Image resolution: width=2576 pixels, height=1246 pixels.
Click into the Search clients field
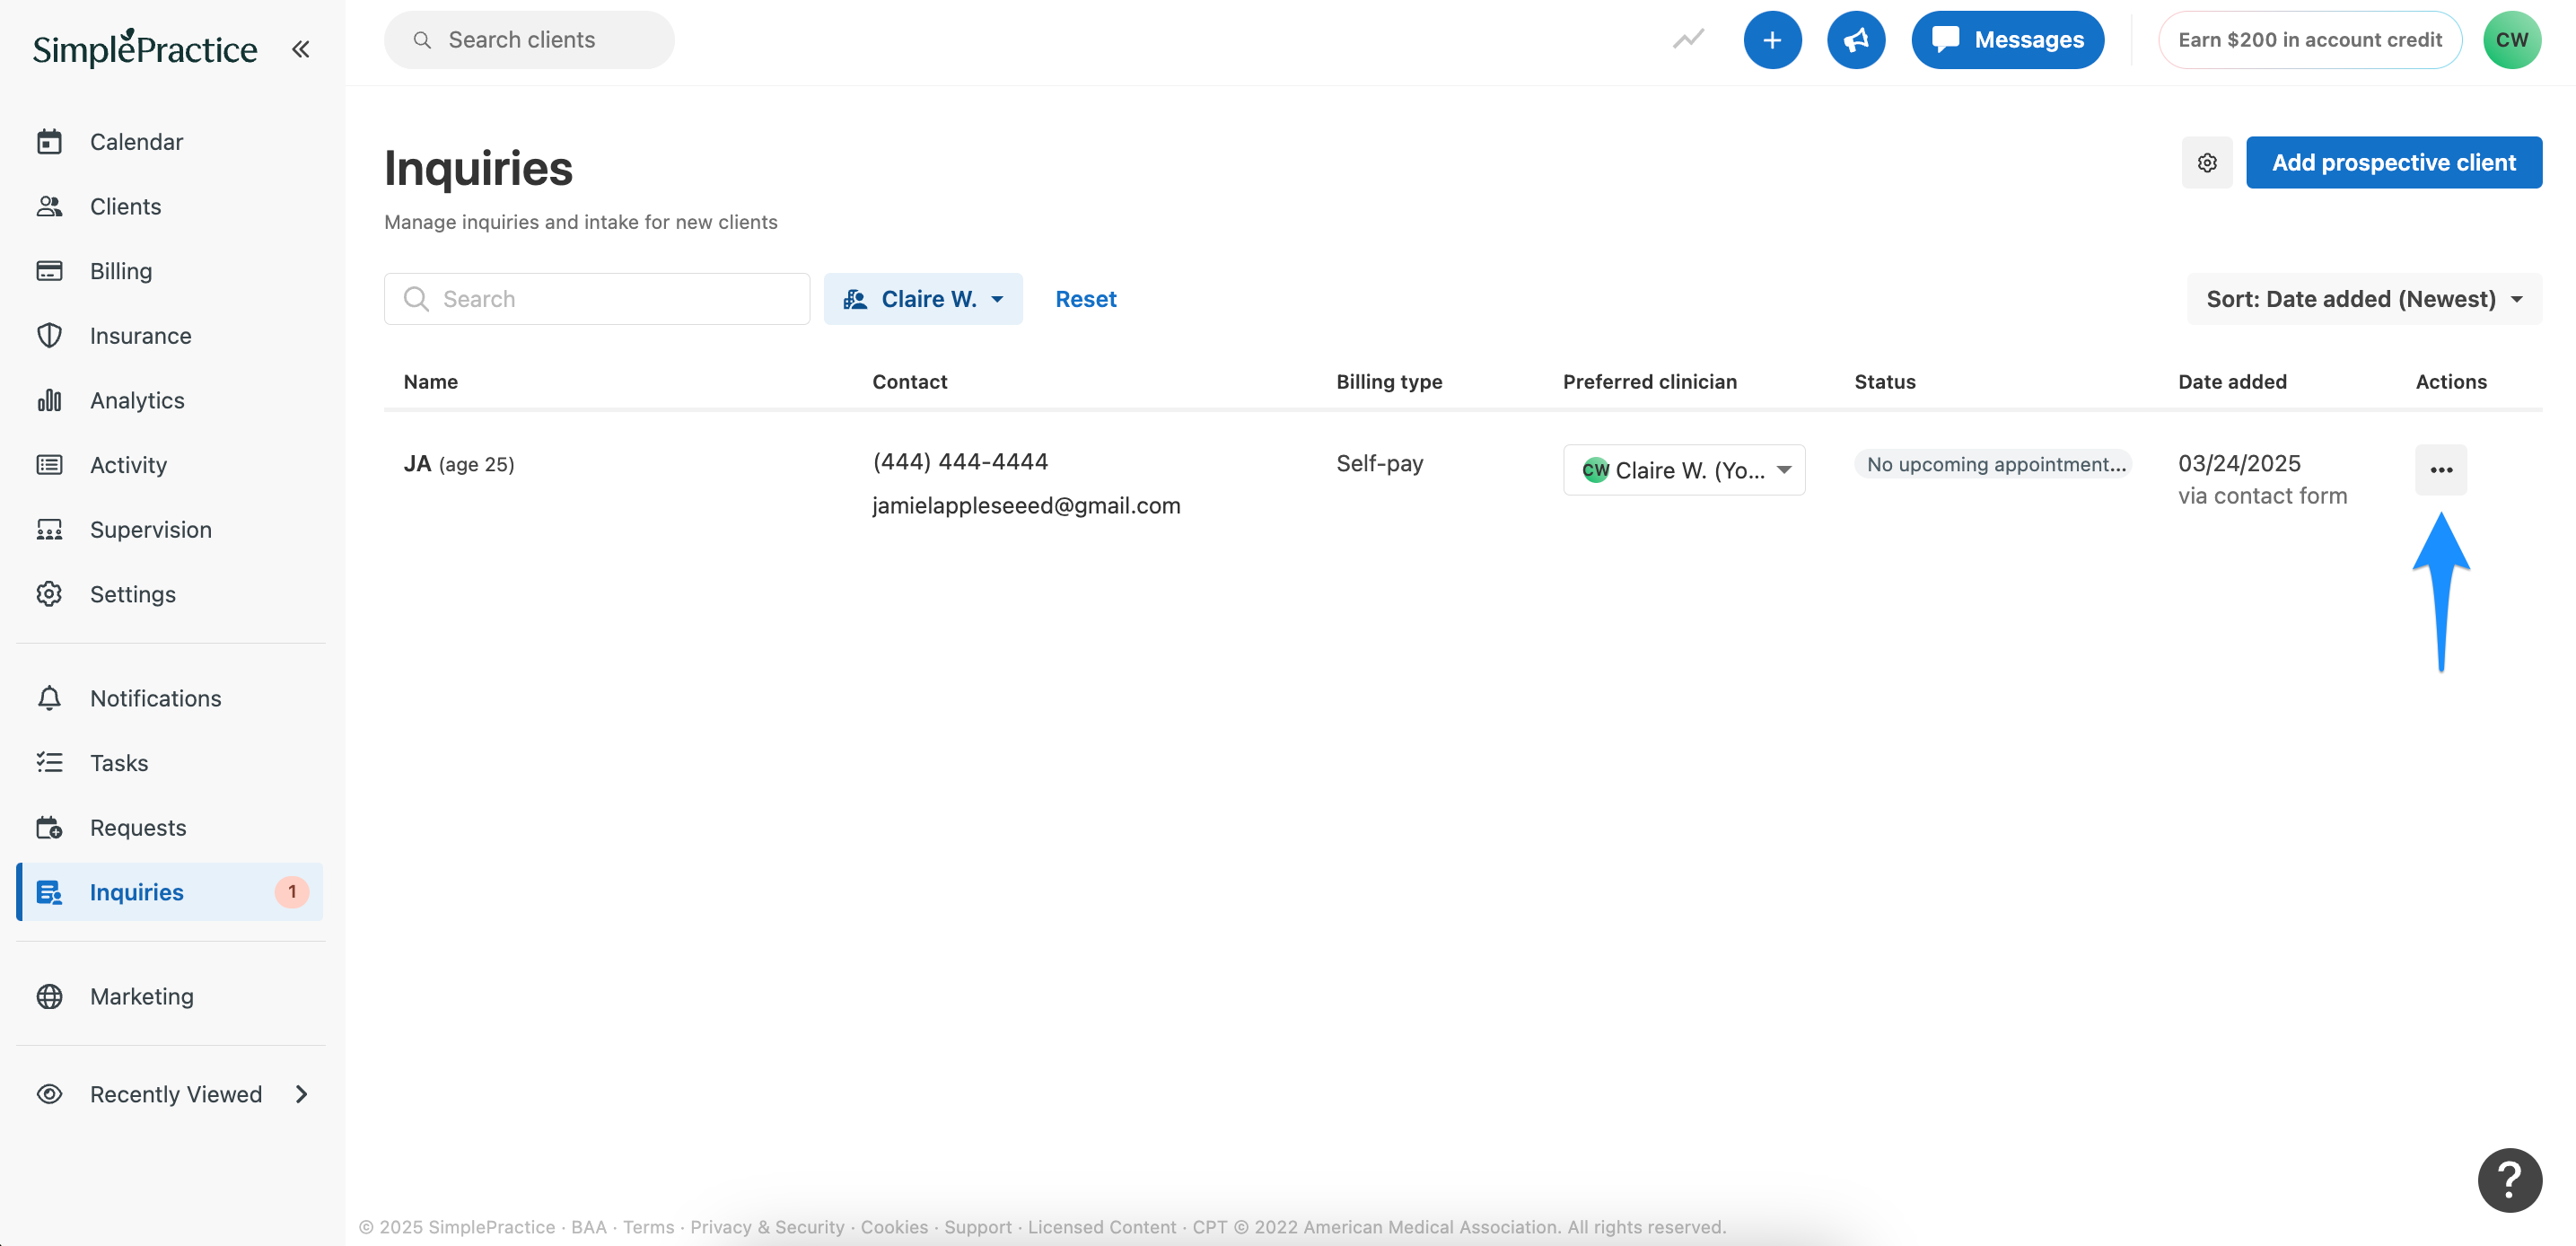[529, 40]
